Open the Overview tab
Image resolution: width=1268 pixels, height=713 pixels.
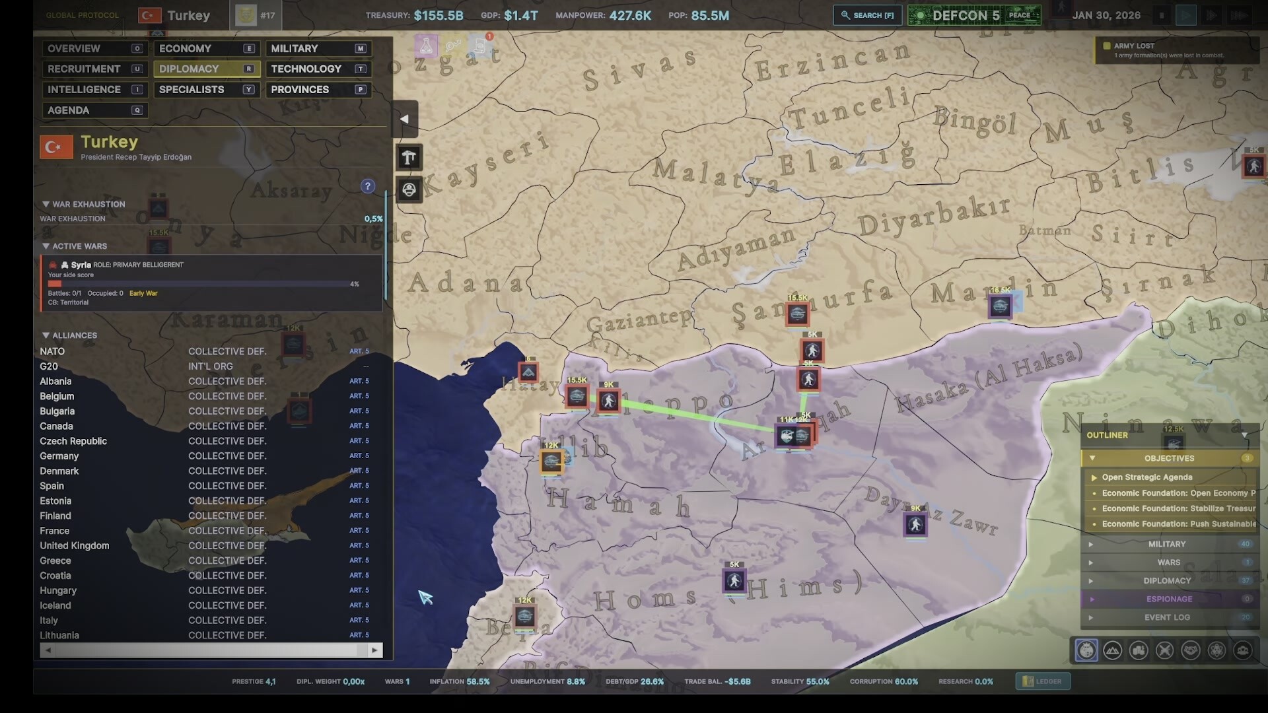(94, 48)
